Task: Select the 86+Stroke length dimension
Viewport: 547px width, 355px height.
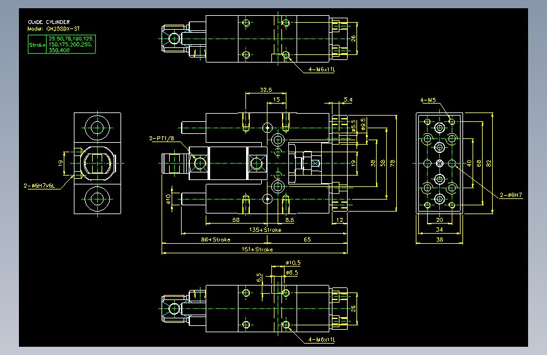Action: coord(216,239)
